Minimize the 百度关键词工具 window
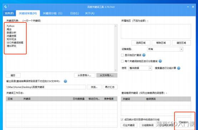Viewport: 198px width, 130px height. click(x=188, y=7)
